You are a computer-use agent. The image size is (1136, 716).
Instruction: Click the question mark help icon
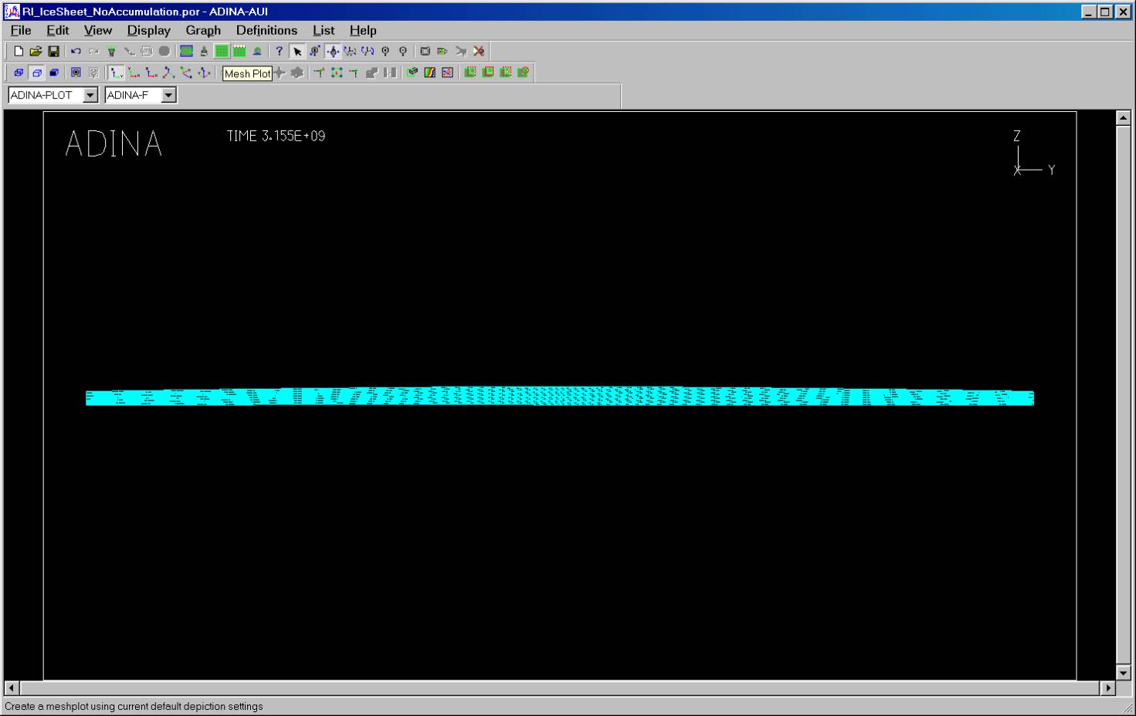(280, 52)
